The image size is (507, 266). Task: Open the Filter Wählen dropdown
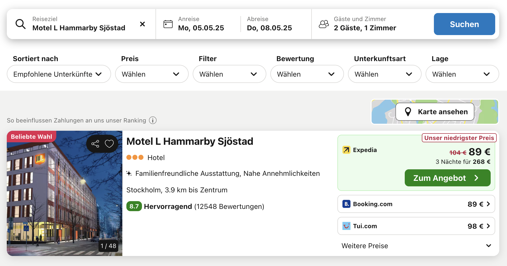[229, 74]
